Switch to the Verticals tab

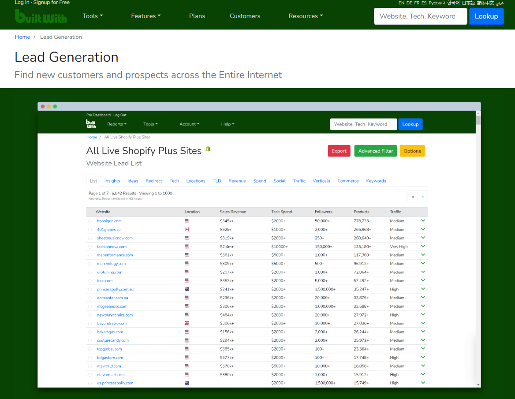coord(321,181)
